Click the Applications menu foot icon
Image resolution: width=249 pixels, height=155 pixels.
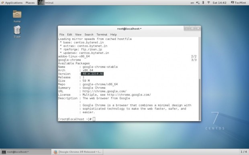(x=2, y=3)
